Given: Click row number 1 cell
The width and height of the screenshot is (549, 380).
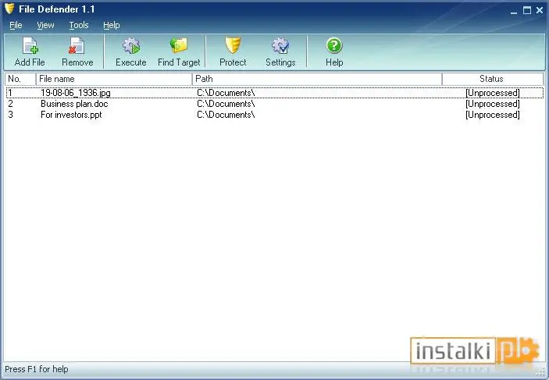Looking at the screenshot, I should coord(10,93).
